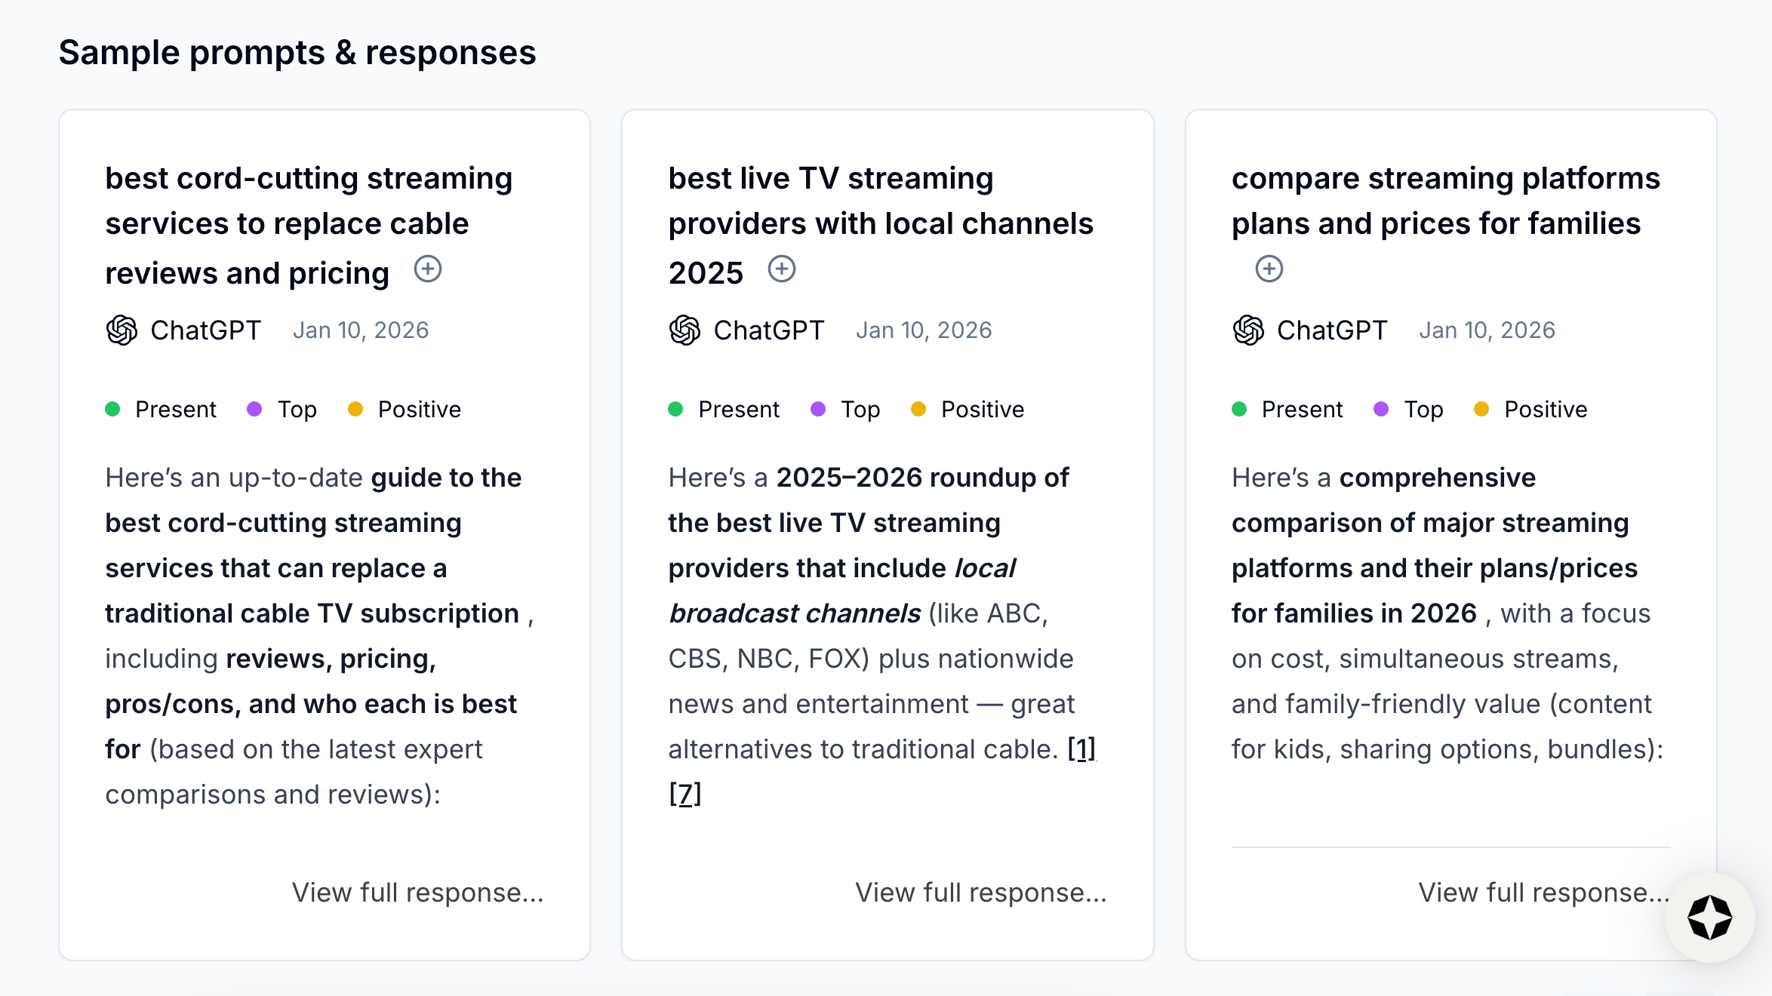View full response for cord-cutting prompt
The width and height of the screenshot is (1772, 996).
point(417,893)
